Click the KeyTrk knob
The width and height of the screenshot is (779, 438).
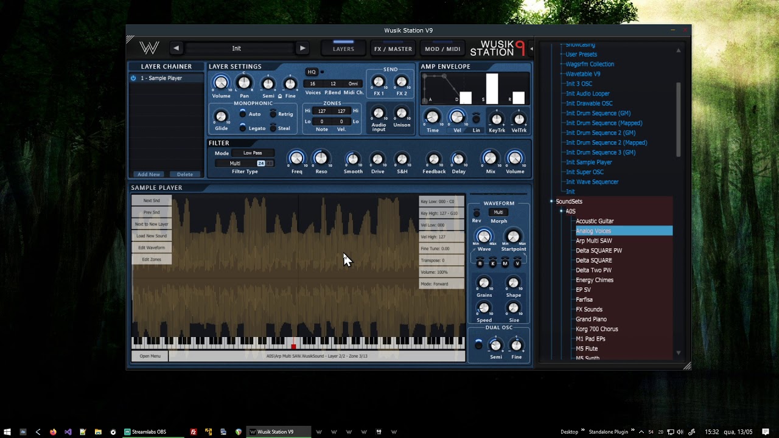497,119
